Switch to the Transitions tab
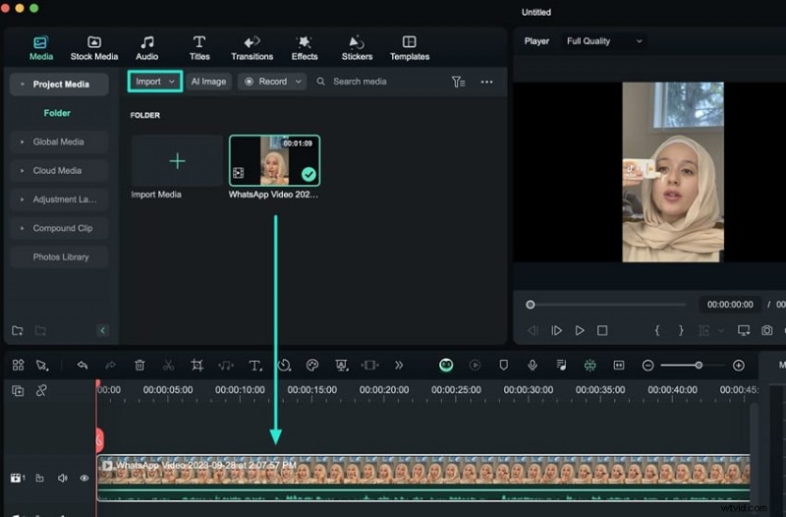The height and width of the screenshot is (517, 786). pos(252,47)
